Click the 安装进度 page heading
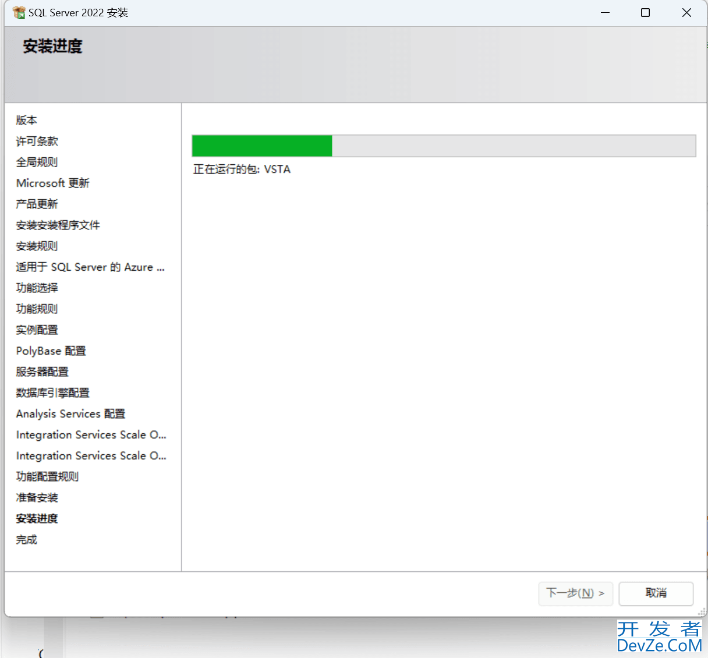The height and width of the screenshot is (658, 708). tap(53, 46)
